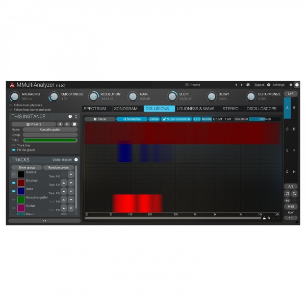Open the L+R channel mode selector top right
Viewport: 306px width, 306px height.
click(x=291, y=94)
